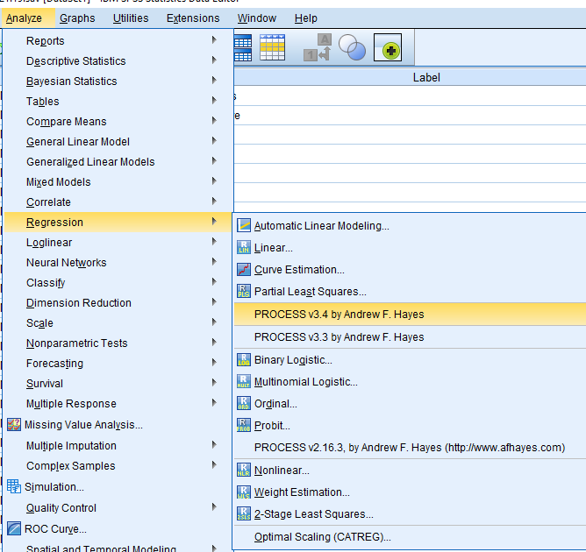Select Curve Estimation... menu item
Image resolution: width=586 pixels, height=552 pixels.
[x=410, y=270]
